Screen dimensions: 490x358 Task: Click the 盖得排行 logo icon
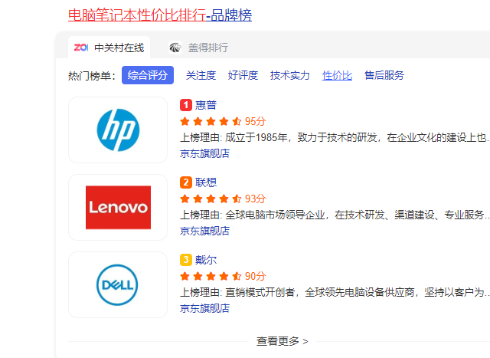(x=175, y=48)
